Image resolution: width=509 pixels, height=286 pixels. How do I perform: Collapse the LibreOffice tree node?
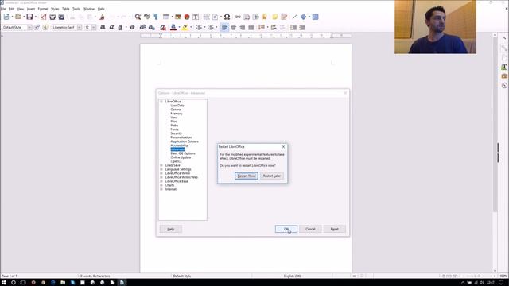click(161, 102)
